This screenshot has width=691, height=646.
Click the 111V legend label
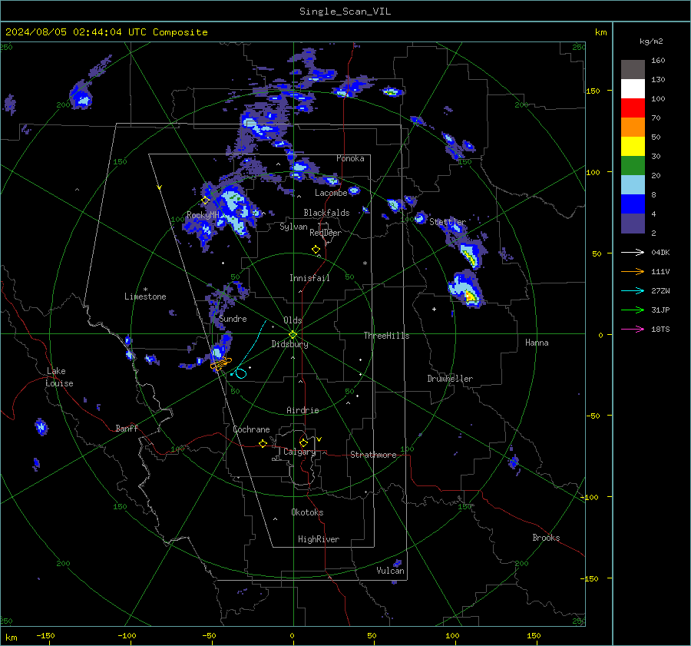coord(660,272)
